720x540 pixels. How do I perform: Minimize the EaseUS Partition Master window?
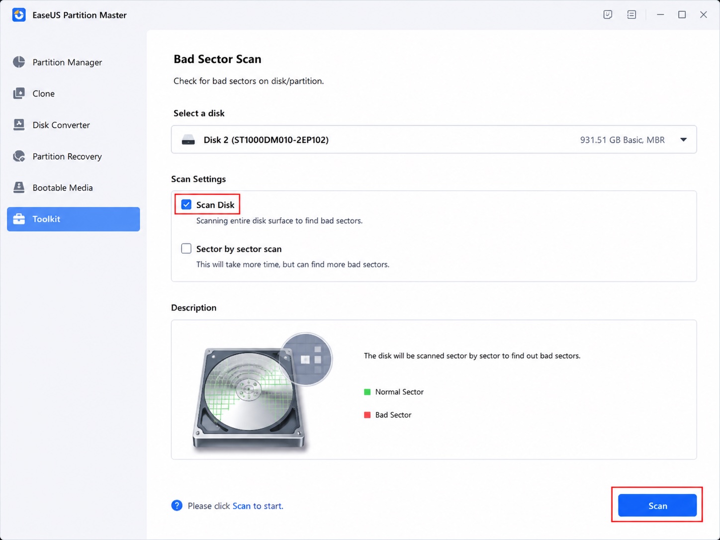(x=660, y=15)
